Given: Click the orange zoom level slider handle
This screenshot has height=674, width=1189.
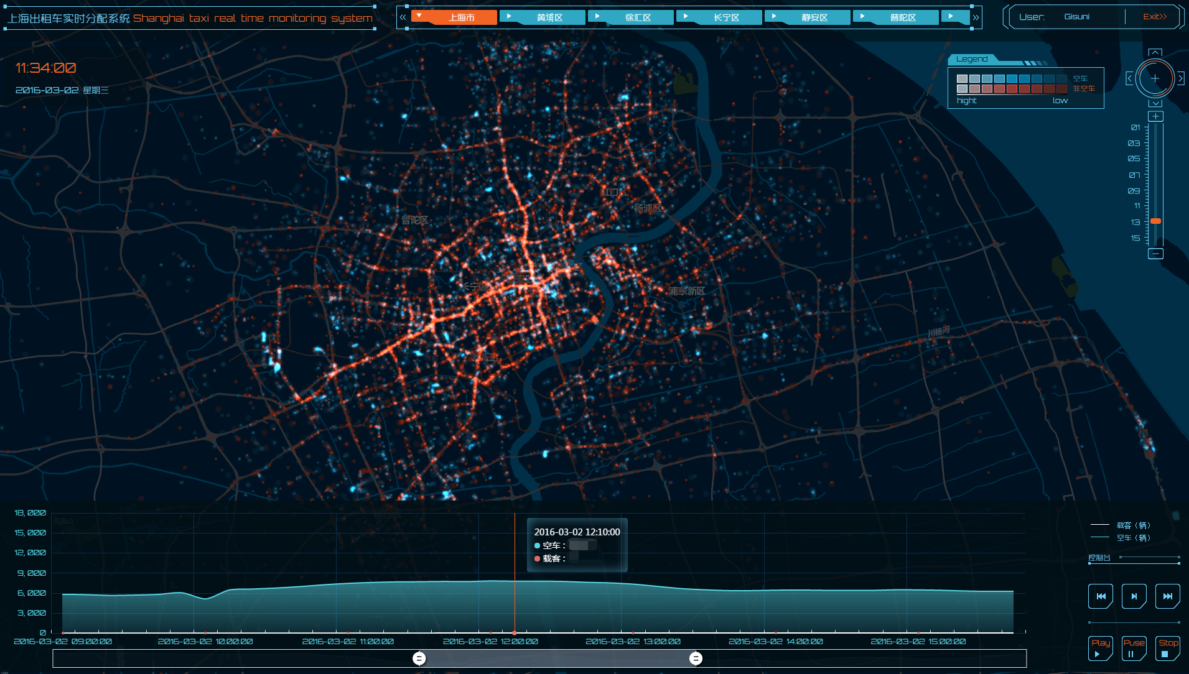Looking at the screenshot, I should pos(1155,221).
